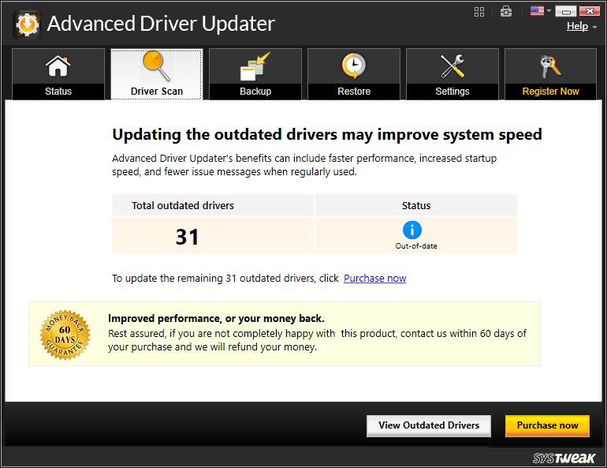This screenshot has width=607, height=468.
Task: Click the Out-of-date status label
Action: (415, 245)
